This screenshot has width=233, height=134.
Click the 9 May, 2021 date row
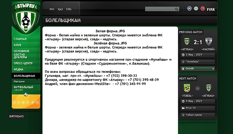click(x=198, y=101)
